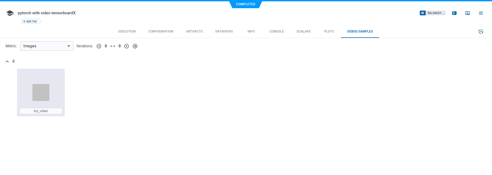Copy the experiment ID 39c1663f badge
The height and width of the screenshot is (175, 492).
[432, 13]
